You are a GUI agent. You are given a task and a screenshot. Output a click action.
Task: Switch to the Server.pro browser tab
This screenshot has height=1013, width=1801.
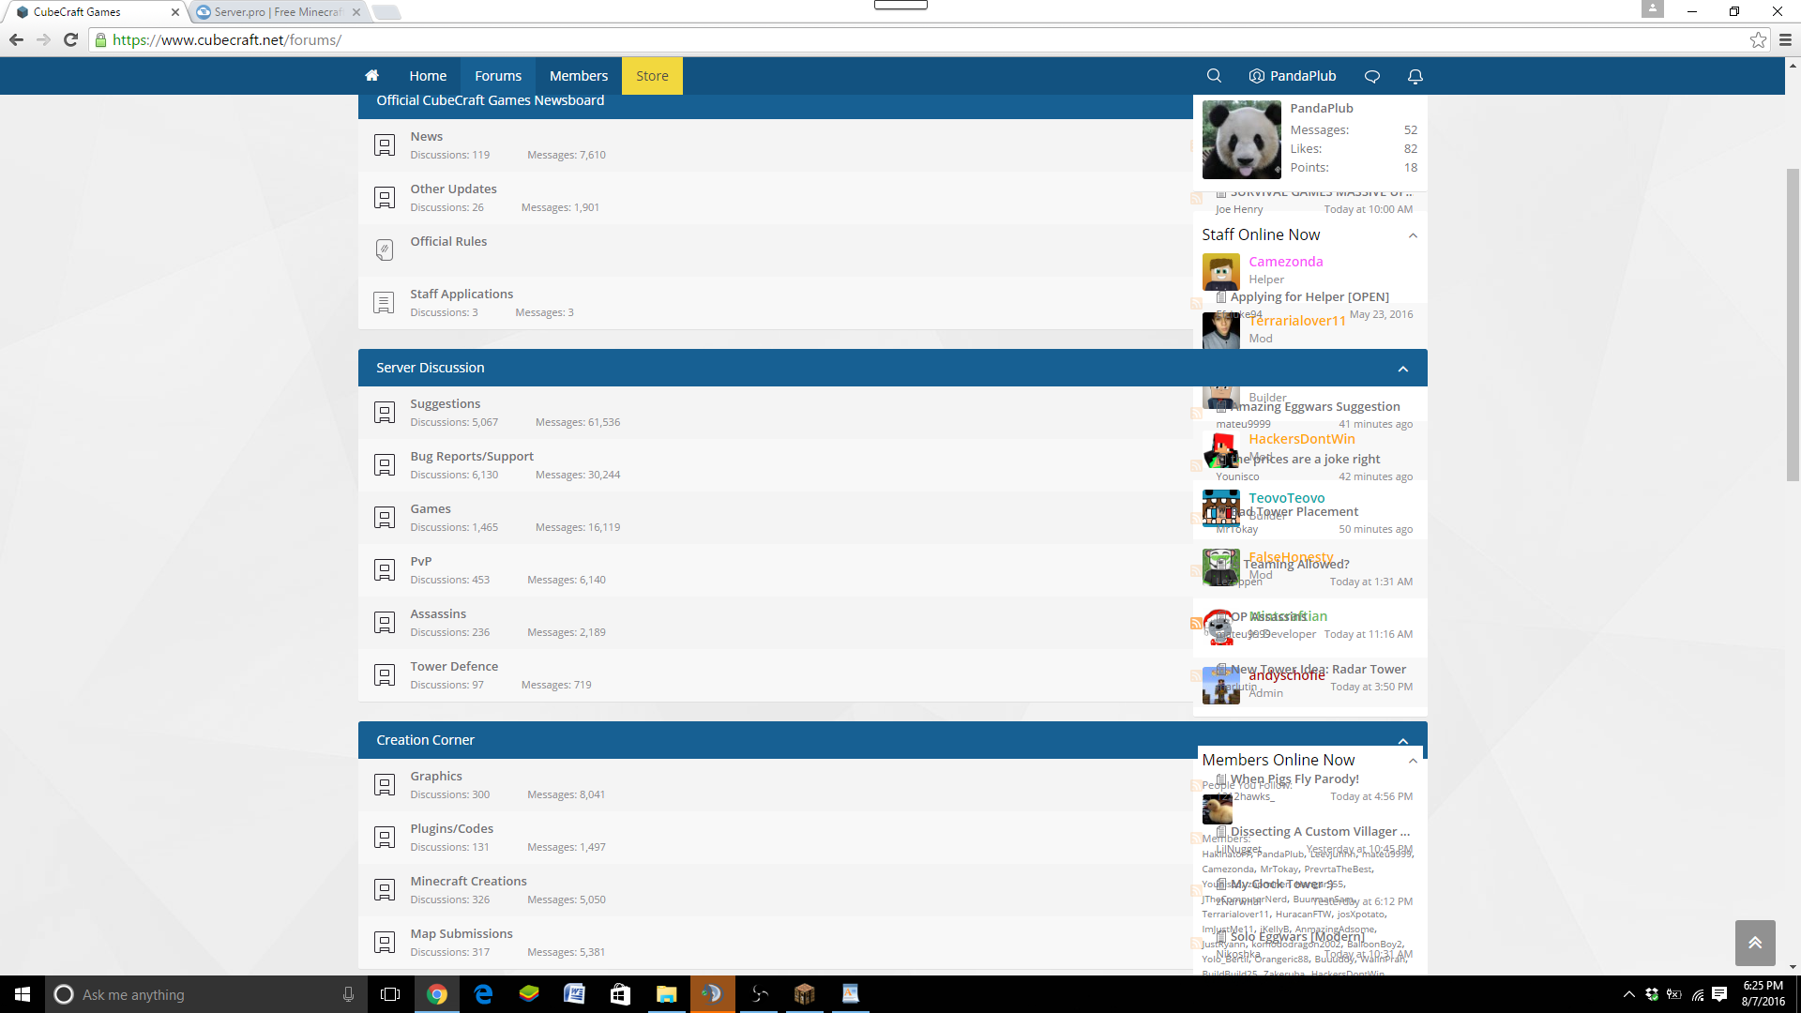pos(278,12)
